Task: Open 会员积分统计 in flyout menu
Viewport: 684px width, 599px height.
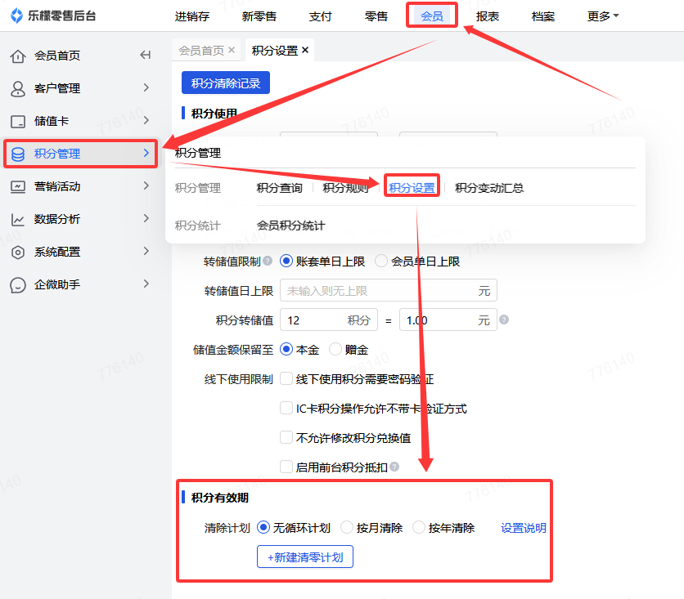Action: (x=290, y=226)
